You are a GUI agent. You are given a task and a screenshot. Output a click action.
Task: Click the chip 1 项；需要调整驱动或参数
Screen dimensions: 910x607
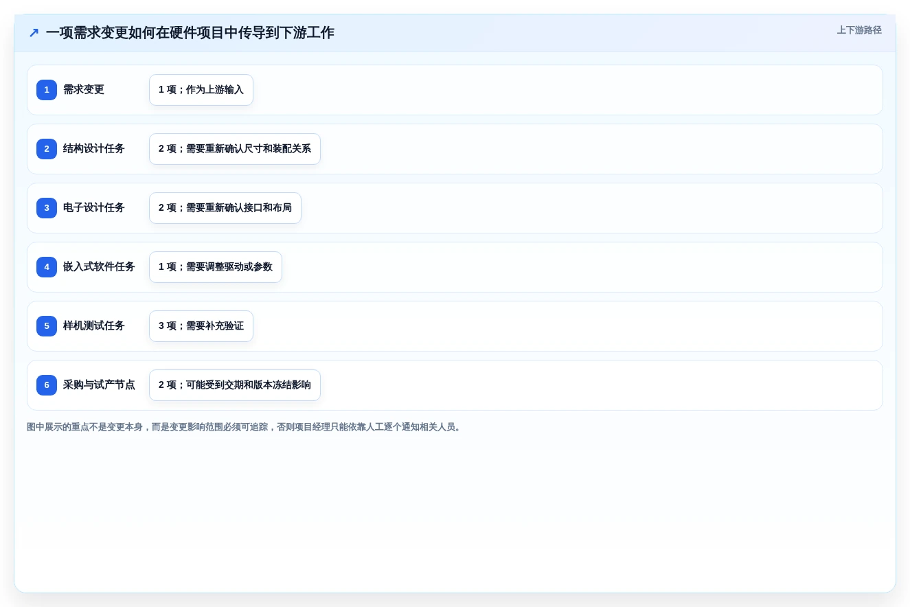(x=216, y=267)
